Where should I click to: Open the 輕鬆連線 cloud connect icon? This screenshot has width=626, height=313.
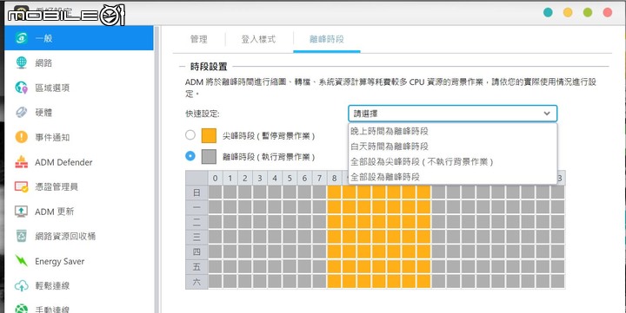pos(22,285)
